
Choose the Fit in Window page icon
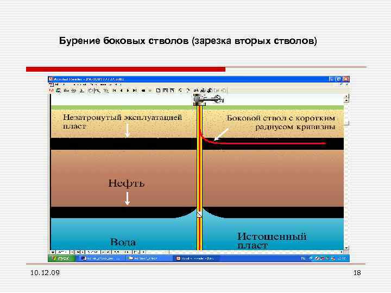point(165,91)
